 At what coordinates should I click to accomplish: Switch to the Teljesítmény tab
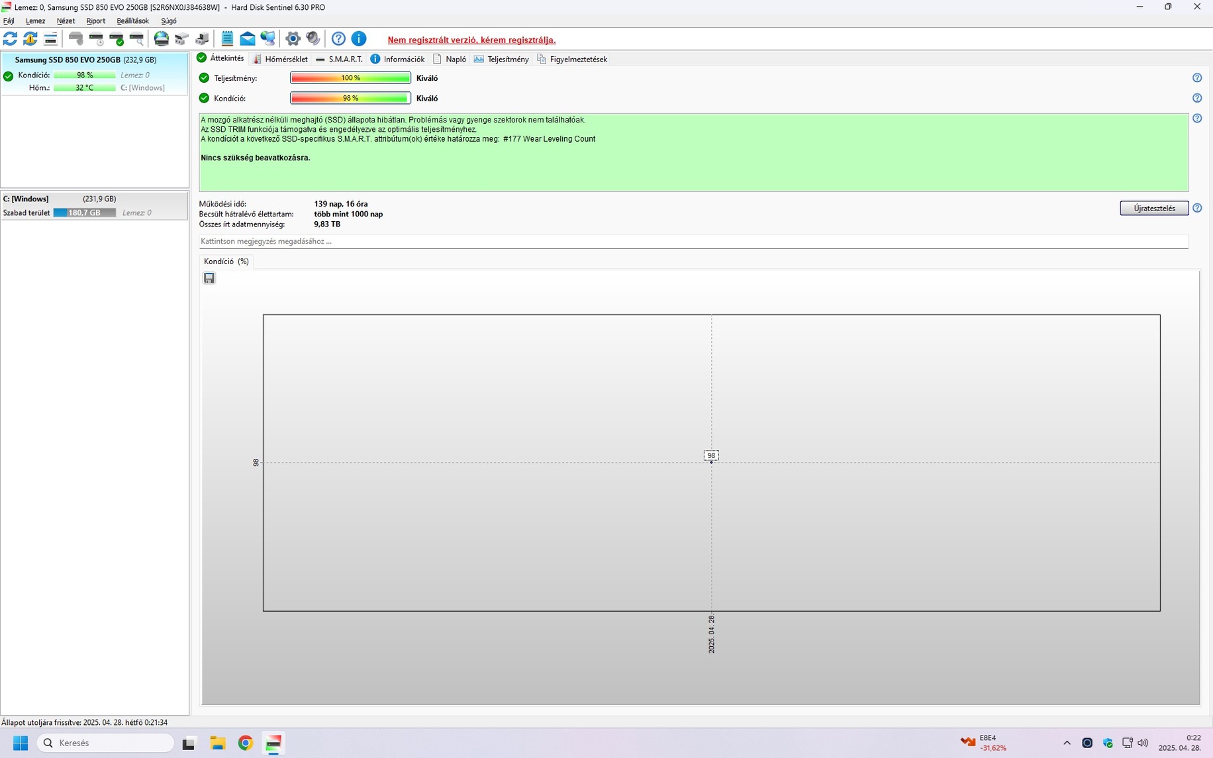(x=501, y=59)
